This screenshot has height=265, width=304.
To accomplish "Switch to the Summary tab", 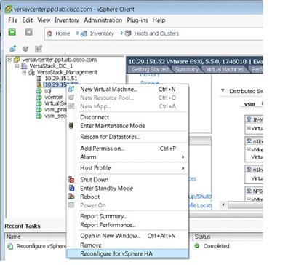I will [187, 69].
